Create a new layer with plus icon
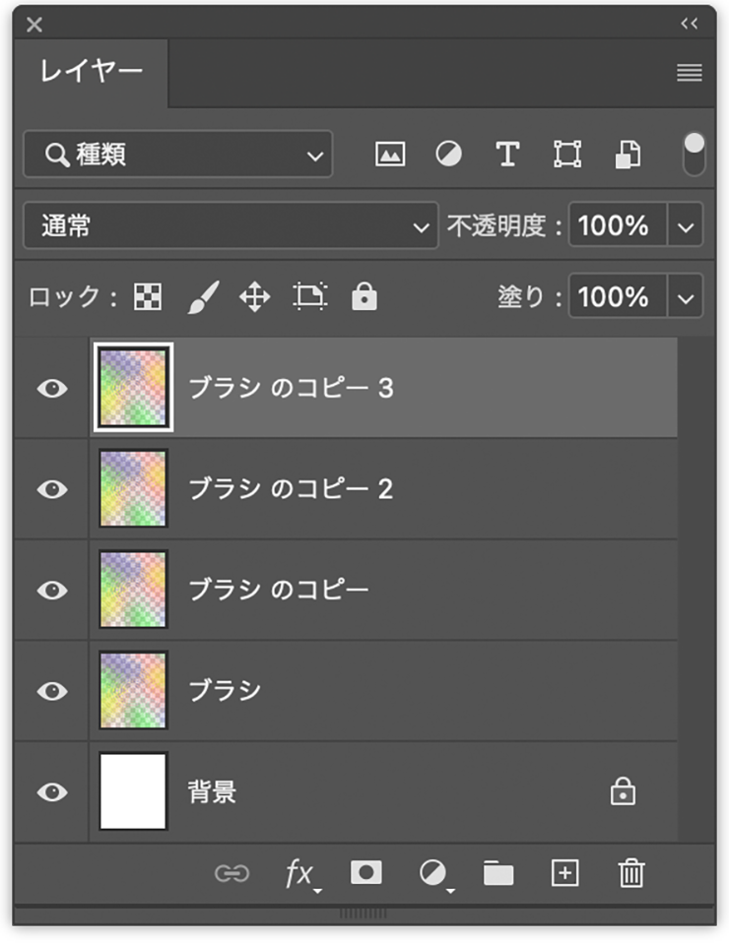 564,873
